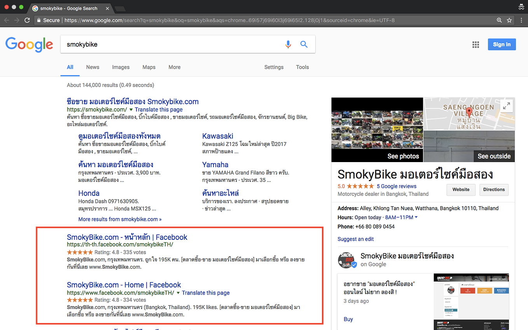Click the new tab button
This screenshot has height=330, width=528.
click(120, 8)
